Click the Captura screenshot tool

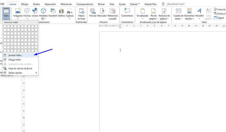tap(70, 14)
